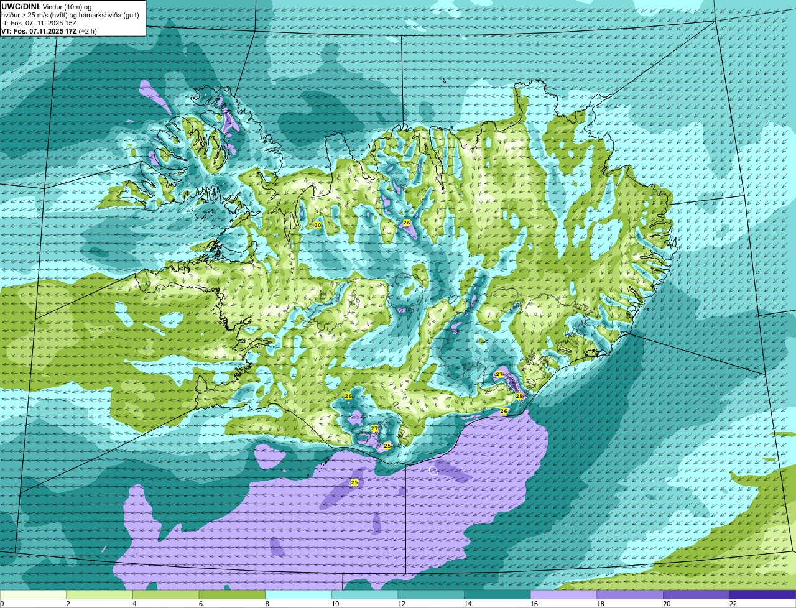
Task: Click the 14–16 m/s dark teal legend swatch
Action: tap(497, 595)
